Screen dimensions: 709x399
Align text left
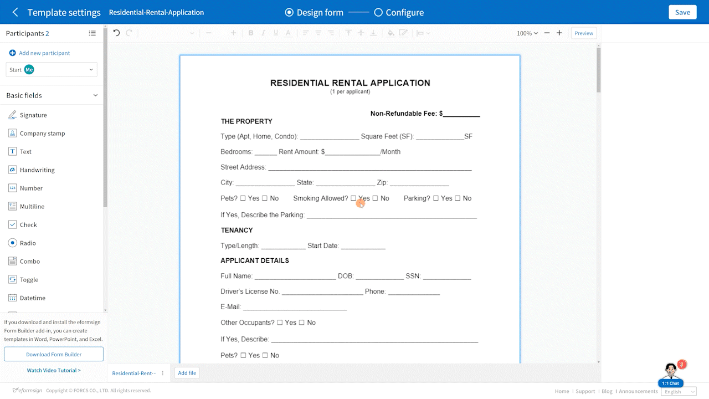click(x=306, y=33)
